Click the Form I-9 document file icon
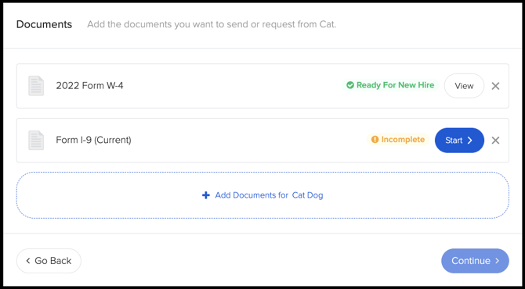The image size is (525, 289). pyautogui.click(x=36, y=140)
